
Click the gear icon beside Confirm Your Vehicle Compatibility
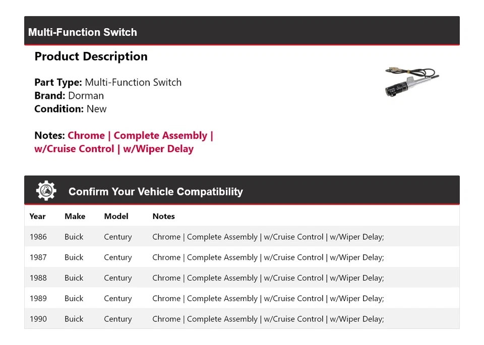click(46, 191)
